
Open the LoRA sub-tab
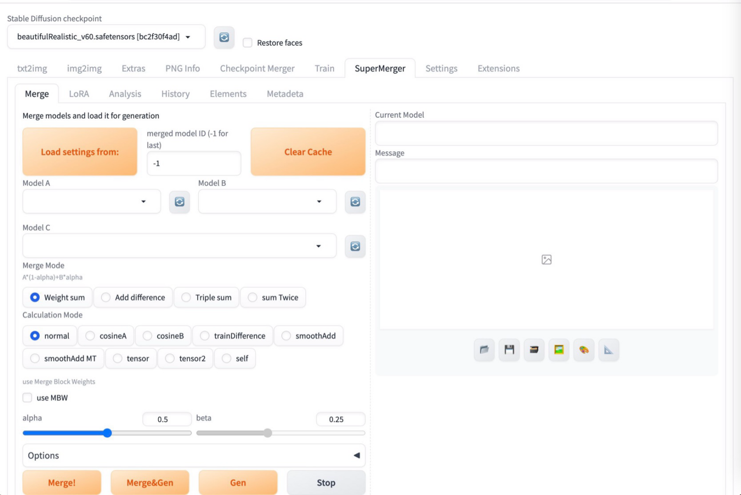click(x=79, y=94)
